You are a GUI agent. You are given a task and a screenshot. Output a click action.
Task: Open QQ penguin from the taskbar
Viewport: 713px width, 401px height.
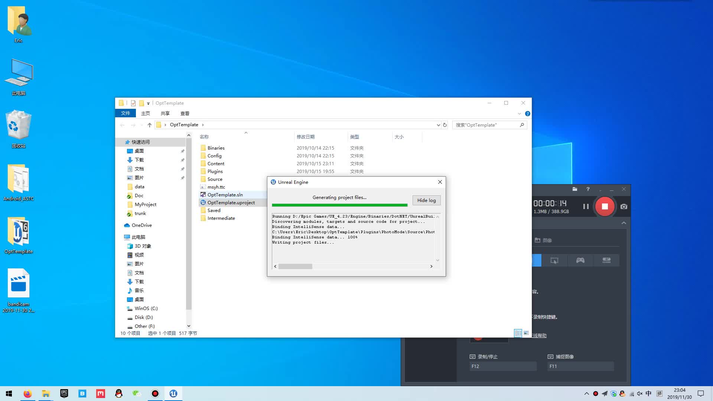(x=119, y=394)
